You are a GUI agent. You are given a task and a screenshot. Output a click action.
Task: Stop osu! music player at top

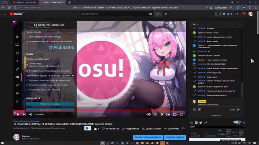pos(170,23)
